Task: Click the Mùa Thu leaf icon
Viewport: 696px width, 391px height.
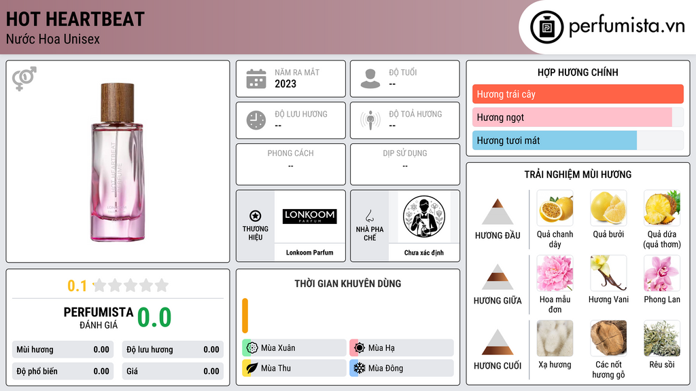Action: [x=251, y=368]
